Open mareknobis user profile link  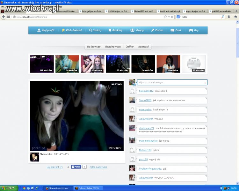[145, 110]
